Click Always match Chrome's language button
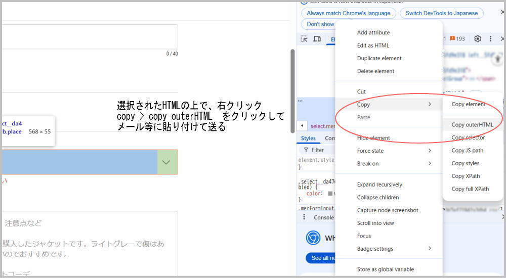Image resolution: width=506 pixels, height=278 pixels. point(349,13)
